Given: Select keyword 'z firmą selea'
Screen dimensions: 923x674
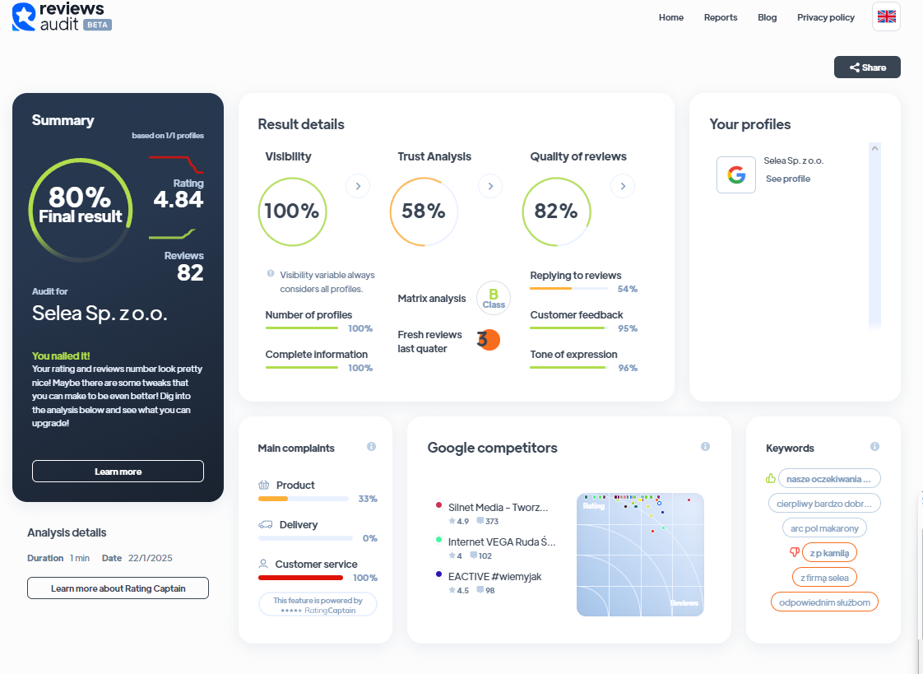Looking at the screenshot, I should [824, 578].
